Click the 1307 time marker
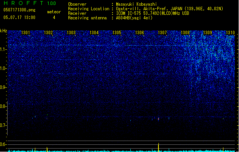239x152 pixels. 163,33
